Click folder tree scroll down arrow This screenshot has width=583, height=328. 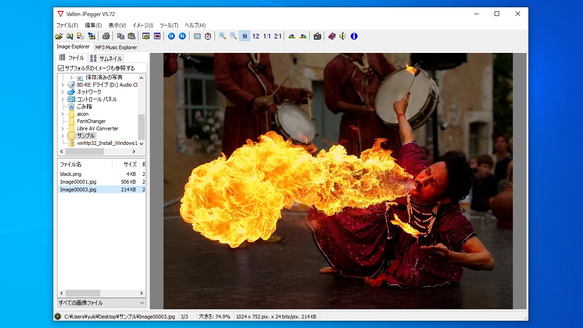point(141,143)
